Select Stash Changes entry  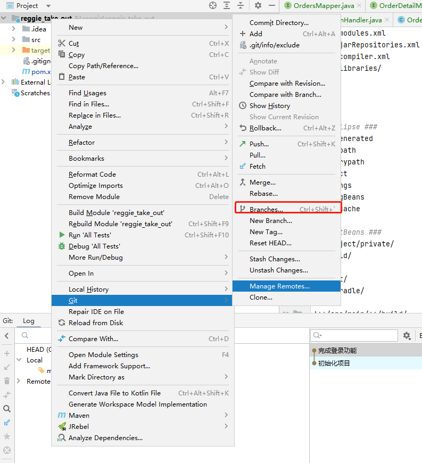[x=286, y=259]
